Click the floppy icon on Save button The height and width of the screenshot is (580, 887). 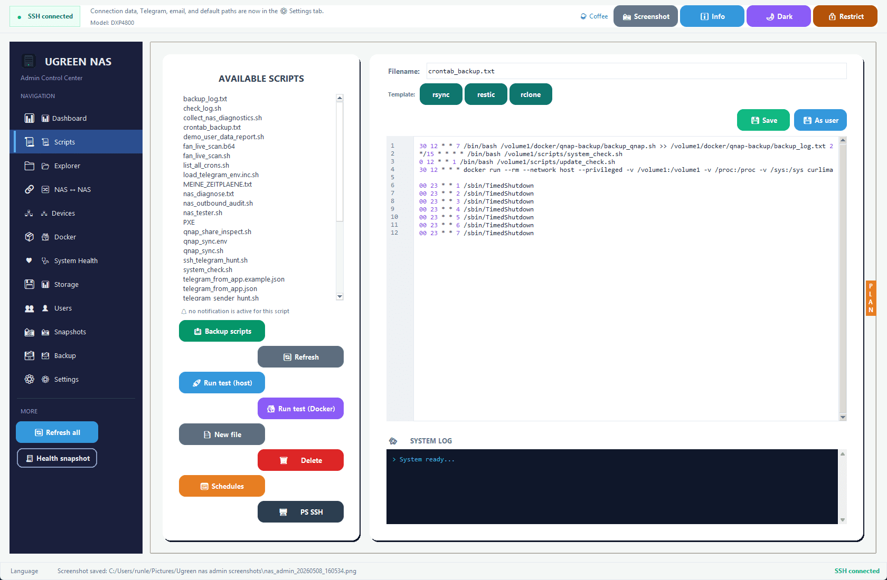(x=755, y=120)
